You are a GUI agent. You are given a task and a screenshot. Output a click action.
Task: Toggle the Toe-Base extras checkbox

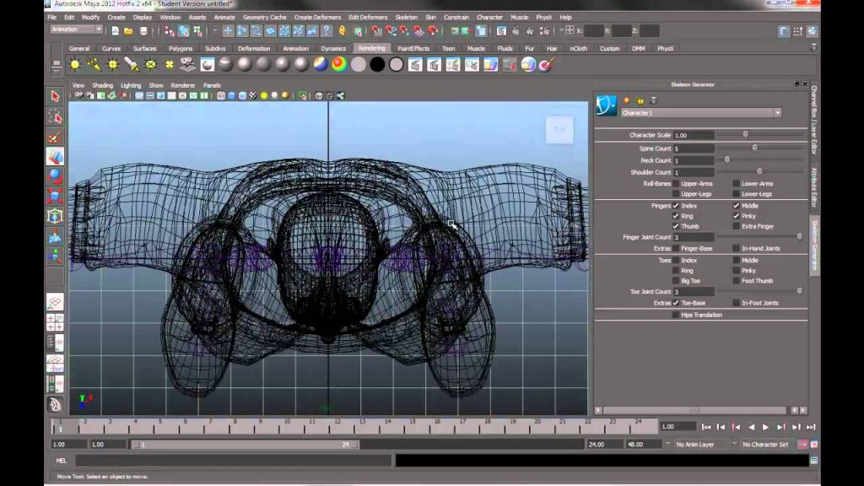[x=676, y=303]
